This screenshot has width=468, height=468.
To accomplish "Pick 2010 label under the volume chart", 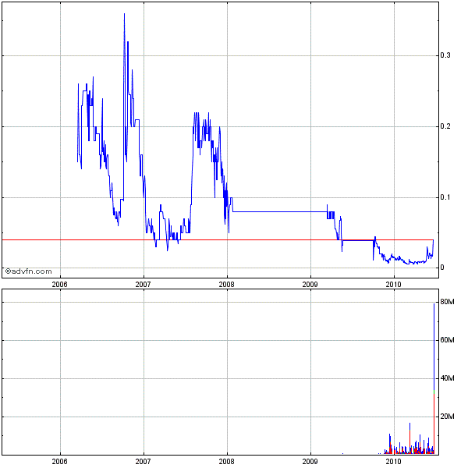I will [394, 461].
